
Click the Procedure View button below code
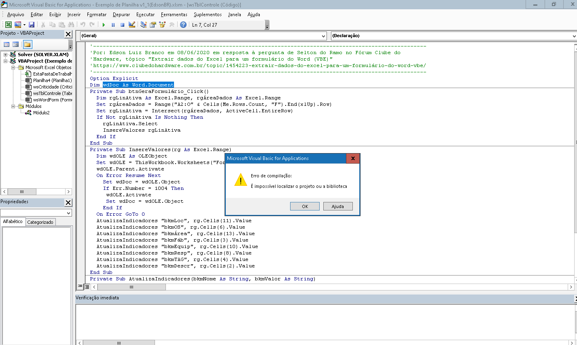(x=80, y=287)
